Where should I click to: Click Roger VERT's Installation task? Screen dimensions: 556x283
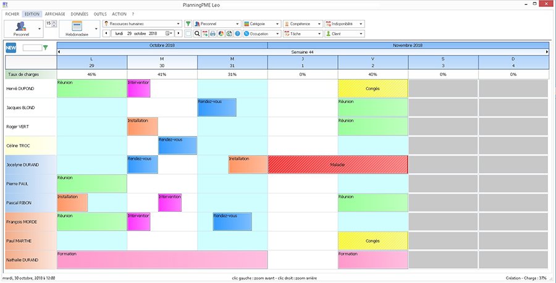point(143,127)
